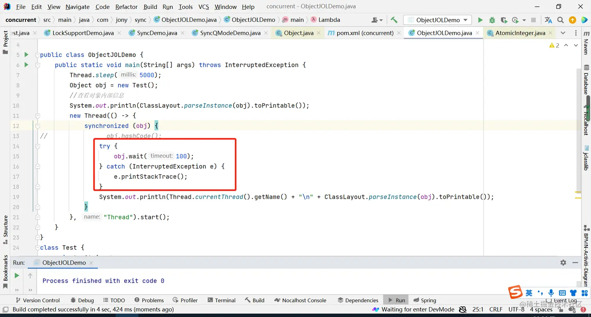Image resolution: width=591 pixels, height=317 pixels.
Task: Click the 25:1 caret position indicator
Action: coord(478,310)
